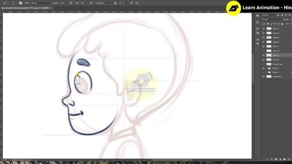Toggle prevent artboard auto-nesting lock

point(279,24)
